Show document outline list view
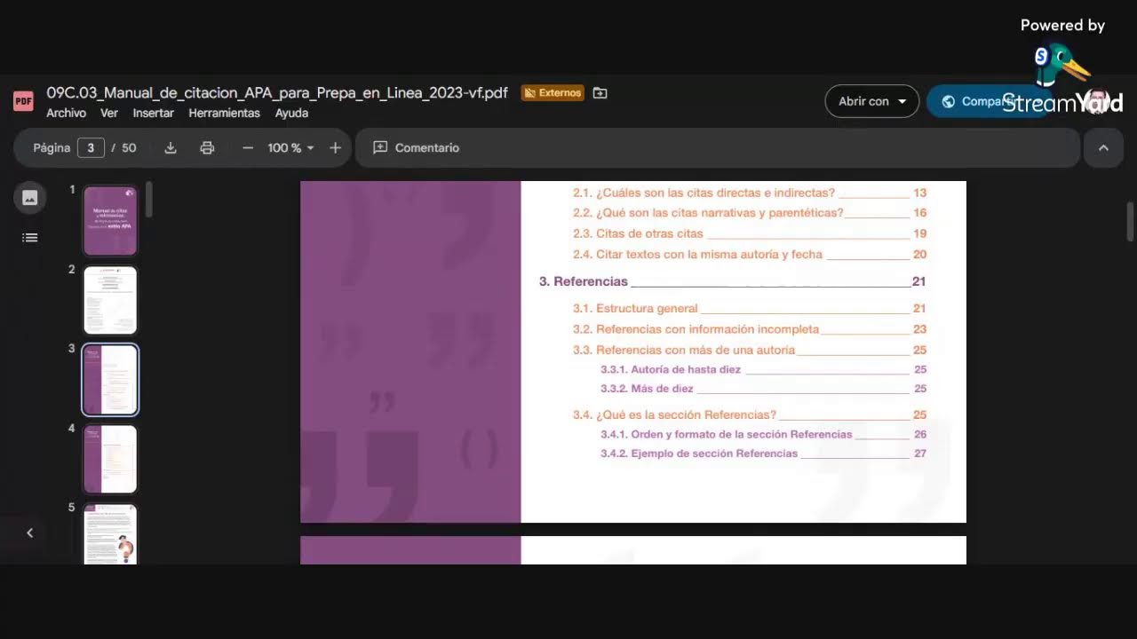This screenshot has height=639, width=1137. tap(29, 238)
